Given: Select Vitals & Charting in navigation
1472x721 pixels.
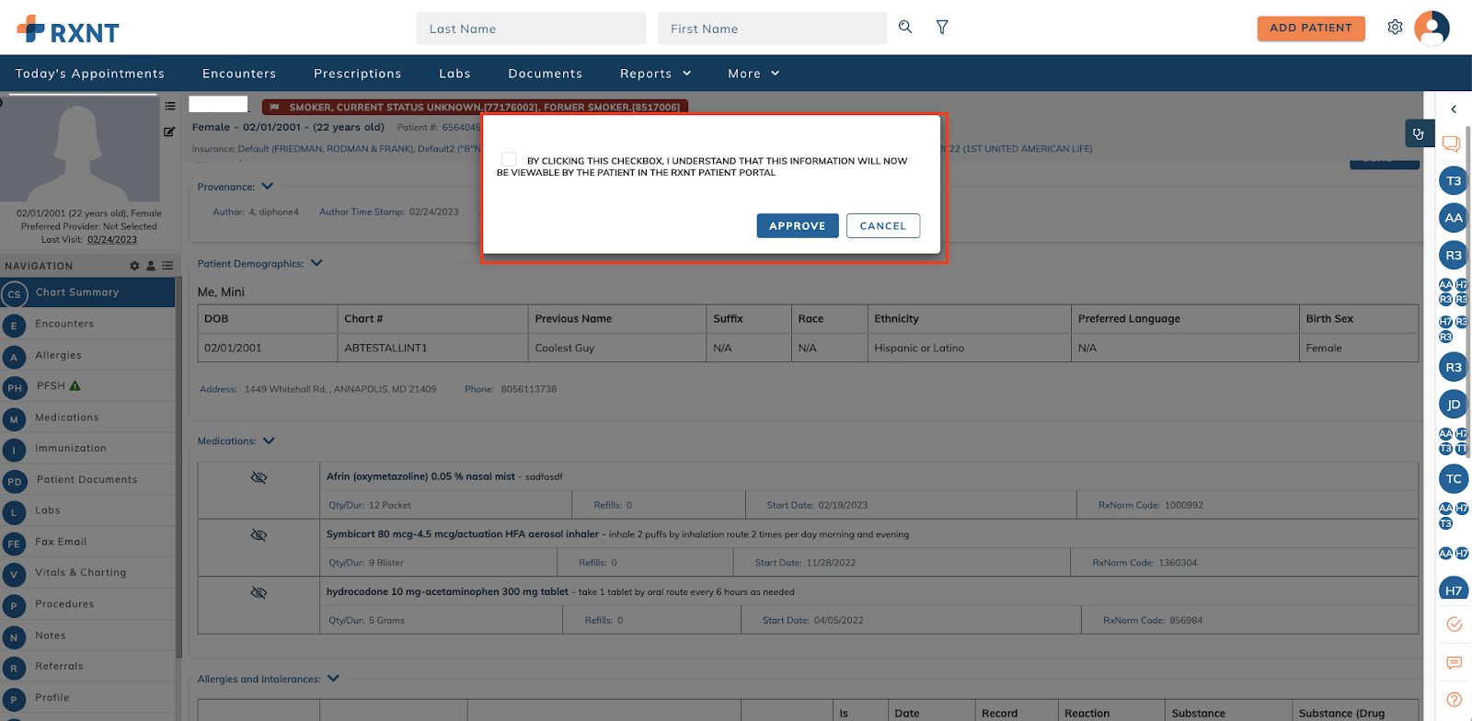Looking at the screenshot, I should click(80, 573).
